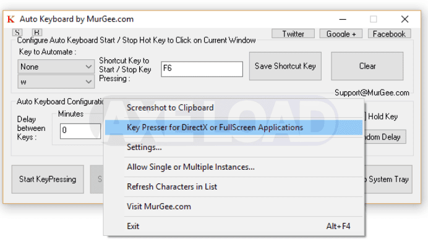Screen dimensions: 428x242
Task: Open the Twitter button
Action: 293,34
